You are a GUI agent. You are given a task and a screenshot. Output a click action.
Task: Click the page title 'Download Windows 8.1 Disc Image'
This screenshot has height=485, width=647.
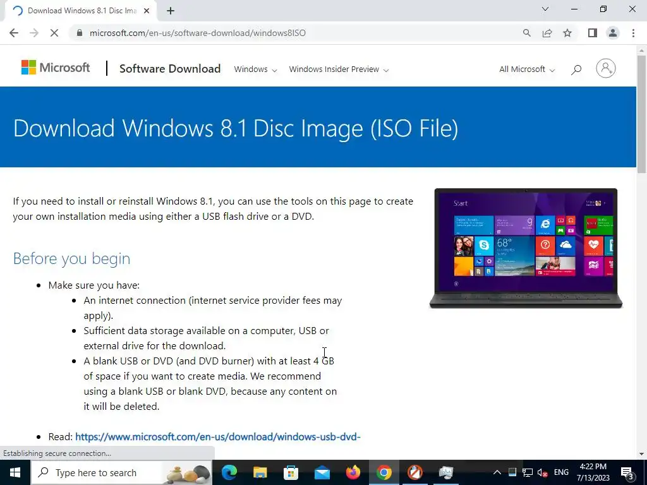coord(236,128)
